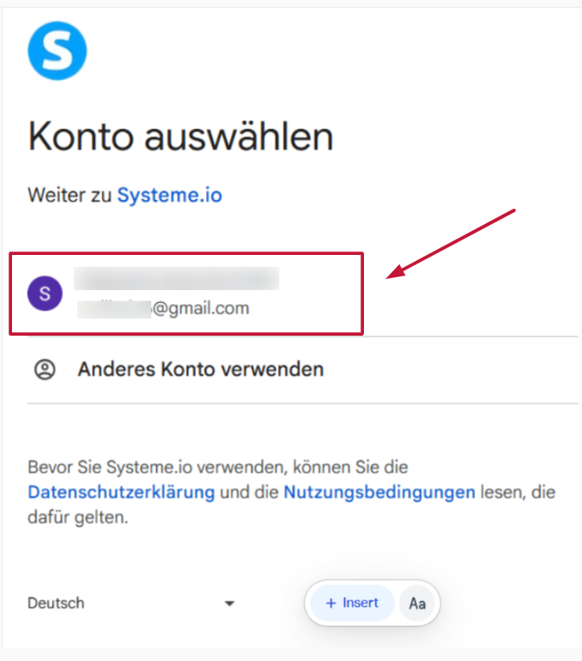Click the Aa text format button
The width and height of the screenshot is (582, 661).
point(417,603)
